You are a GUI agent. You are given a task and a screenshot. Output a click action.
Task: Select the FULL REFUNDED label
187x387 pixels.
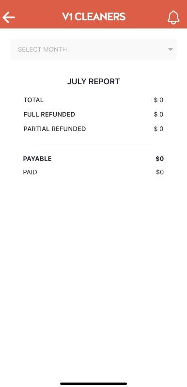[x=49, y=115]
